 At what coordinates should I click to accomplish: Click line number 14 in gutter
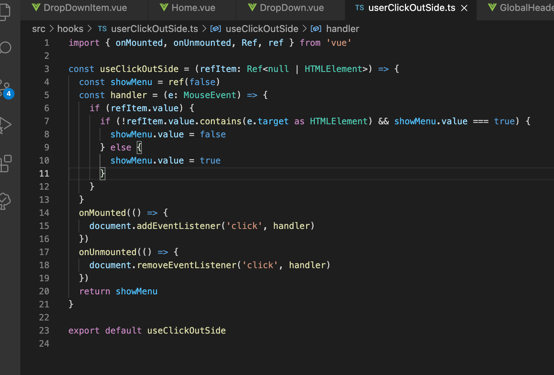pos(44,213)
